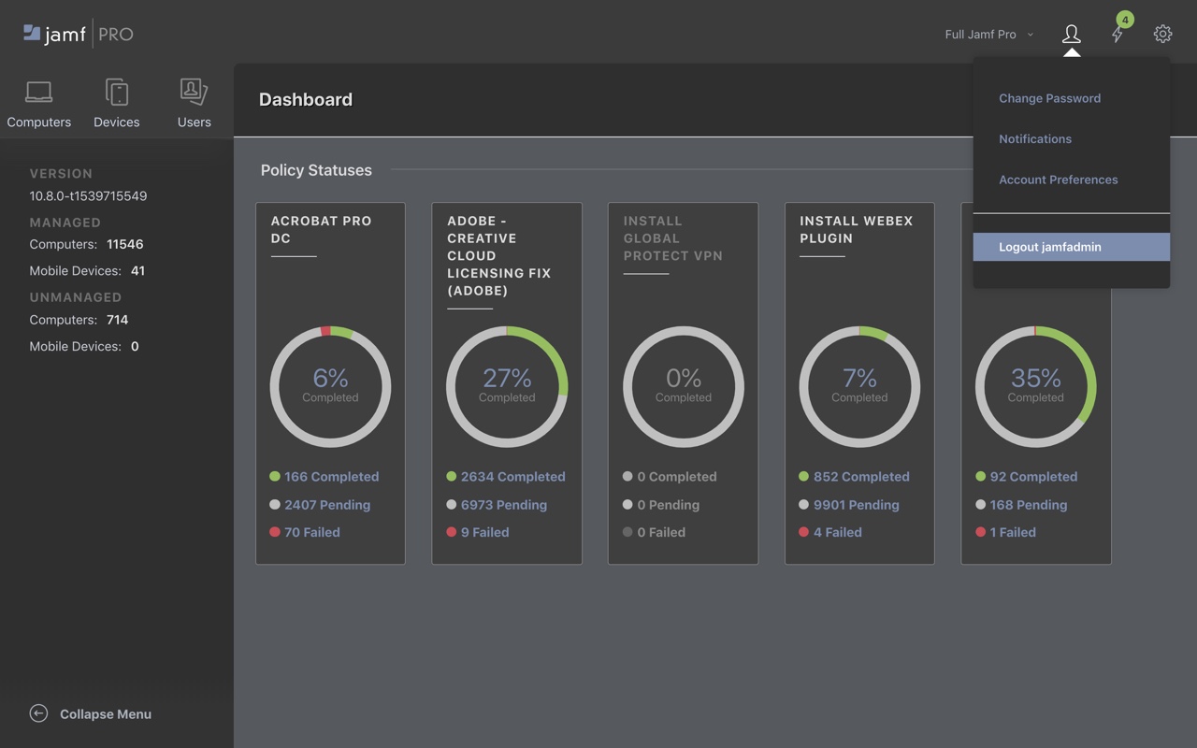Viewport: 1197px width, 748px height.
Task: Click the 7% completion donut for Install Webex Plugin
Action: (858, 386)
